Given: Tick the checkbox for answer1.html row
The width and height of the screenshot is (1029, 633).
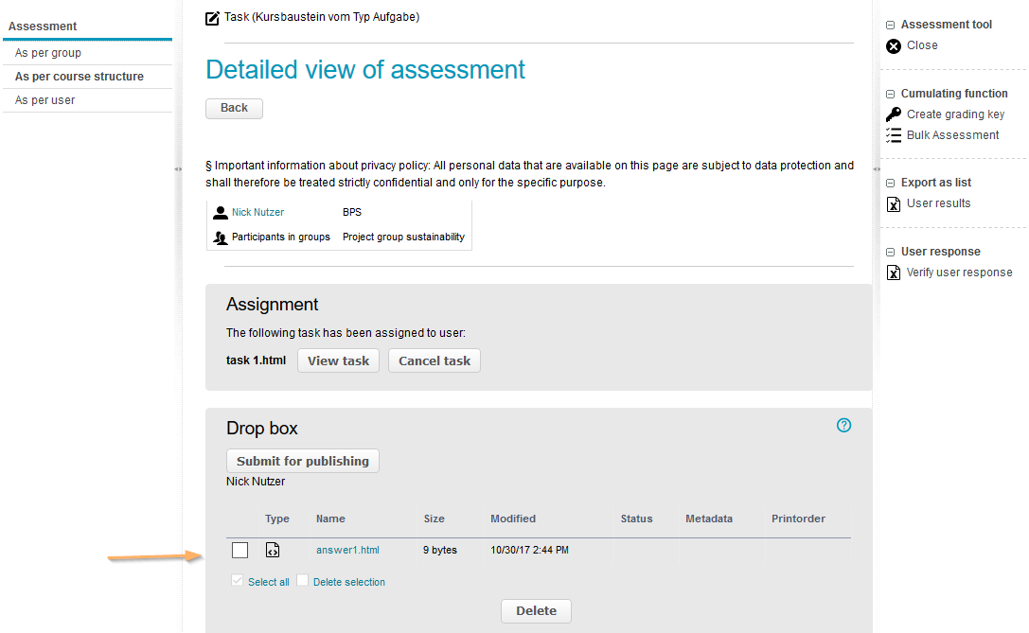Looking at the screenshot, I should click(240, 550).
